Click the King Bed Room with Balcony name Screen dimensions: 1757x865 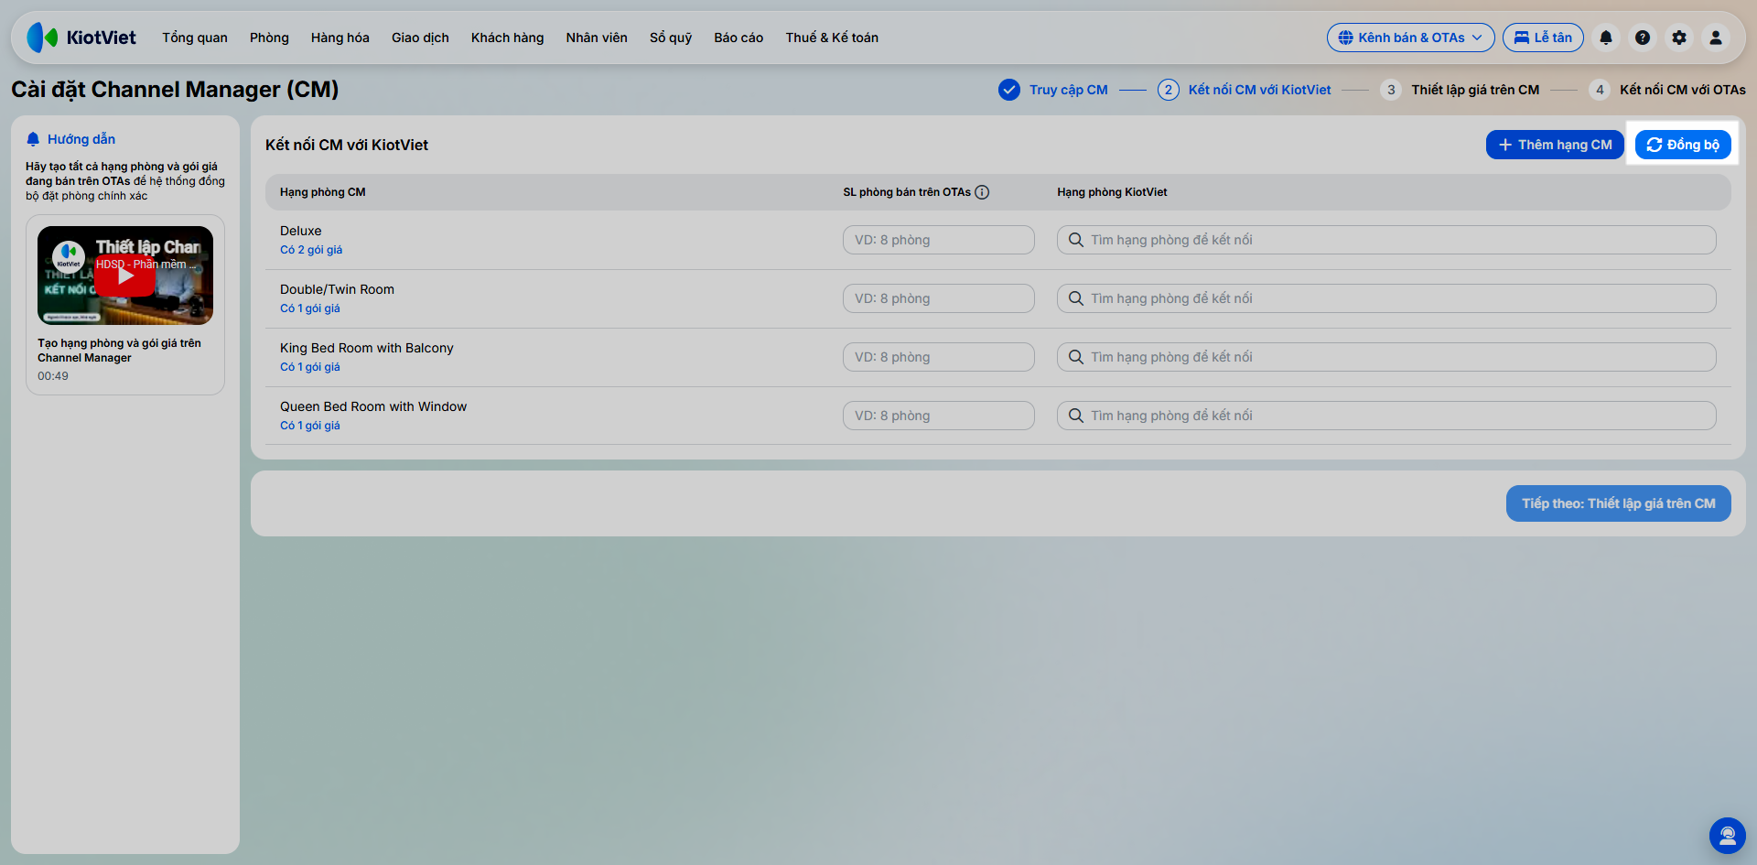[367, 348]
